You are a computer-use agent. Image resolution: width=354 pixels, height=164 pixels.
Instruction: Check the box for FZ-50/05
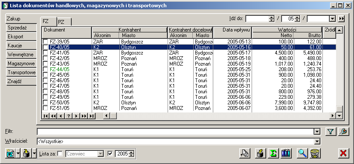pyautogui.click(x=46, y=102)
